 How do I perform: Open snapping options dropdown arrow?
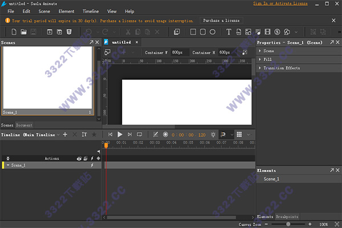[x=232, y=135]
